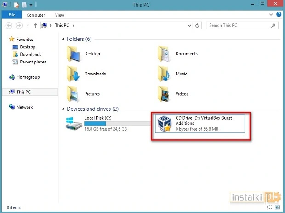This screenshot has width=285, height=213.
Task: Open the Documents folder
Action: pyautogui.click(x=165, y=54)
